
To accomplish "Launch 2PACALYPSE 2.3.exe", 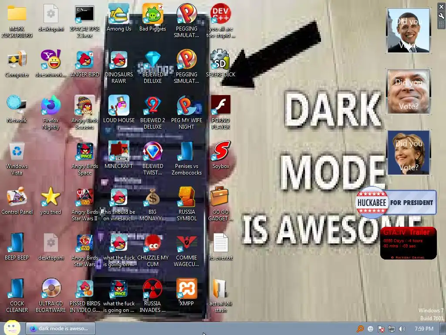I will (85, 21).
